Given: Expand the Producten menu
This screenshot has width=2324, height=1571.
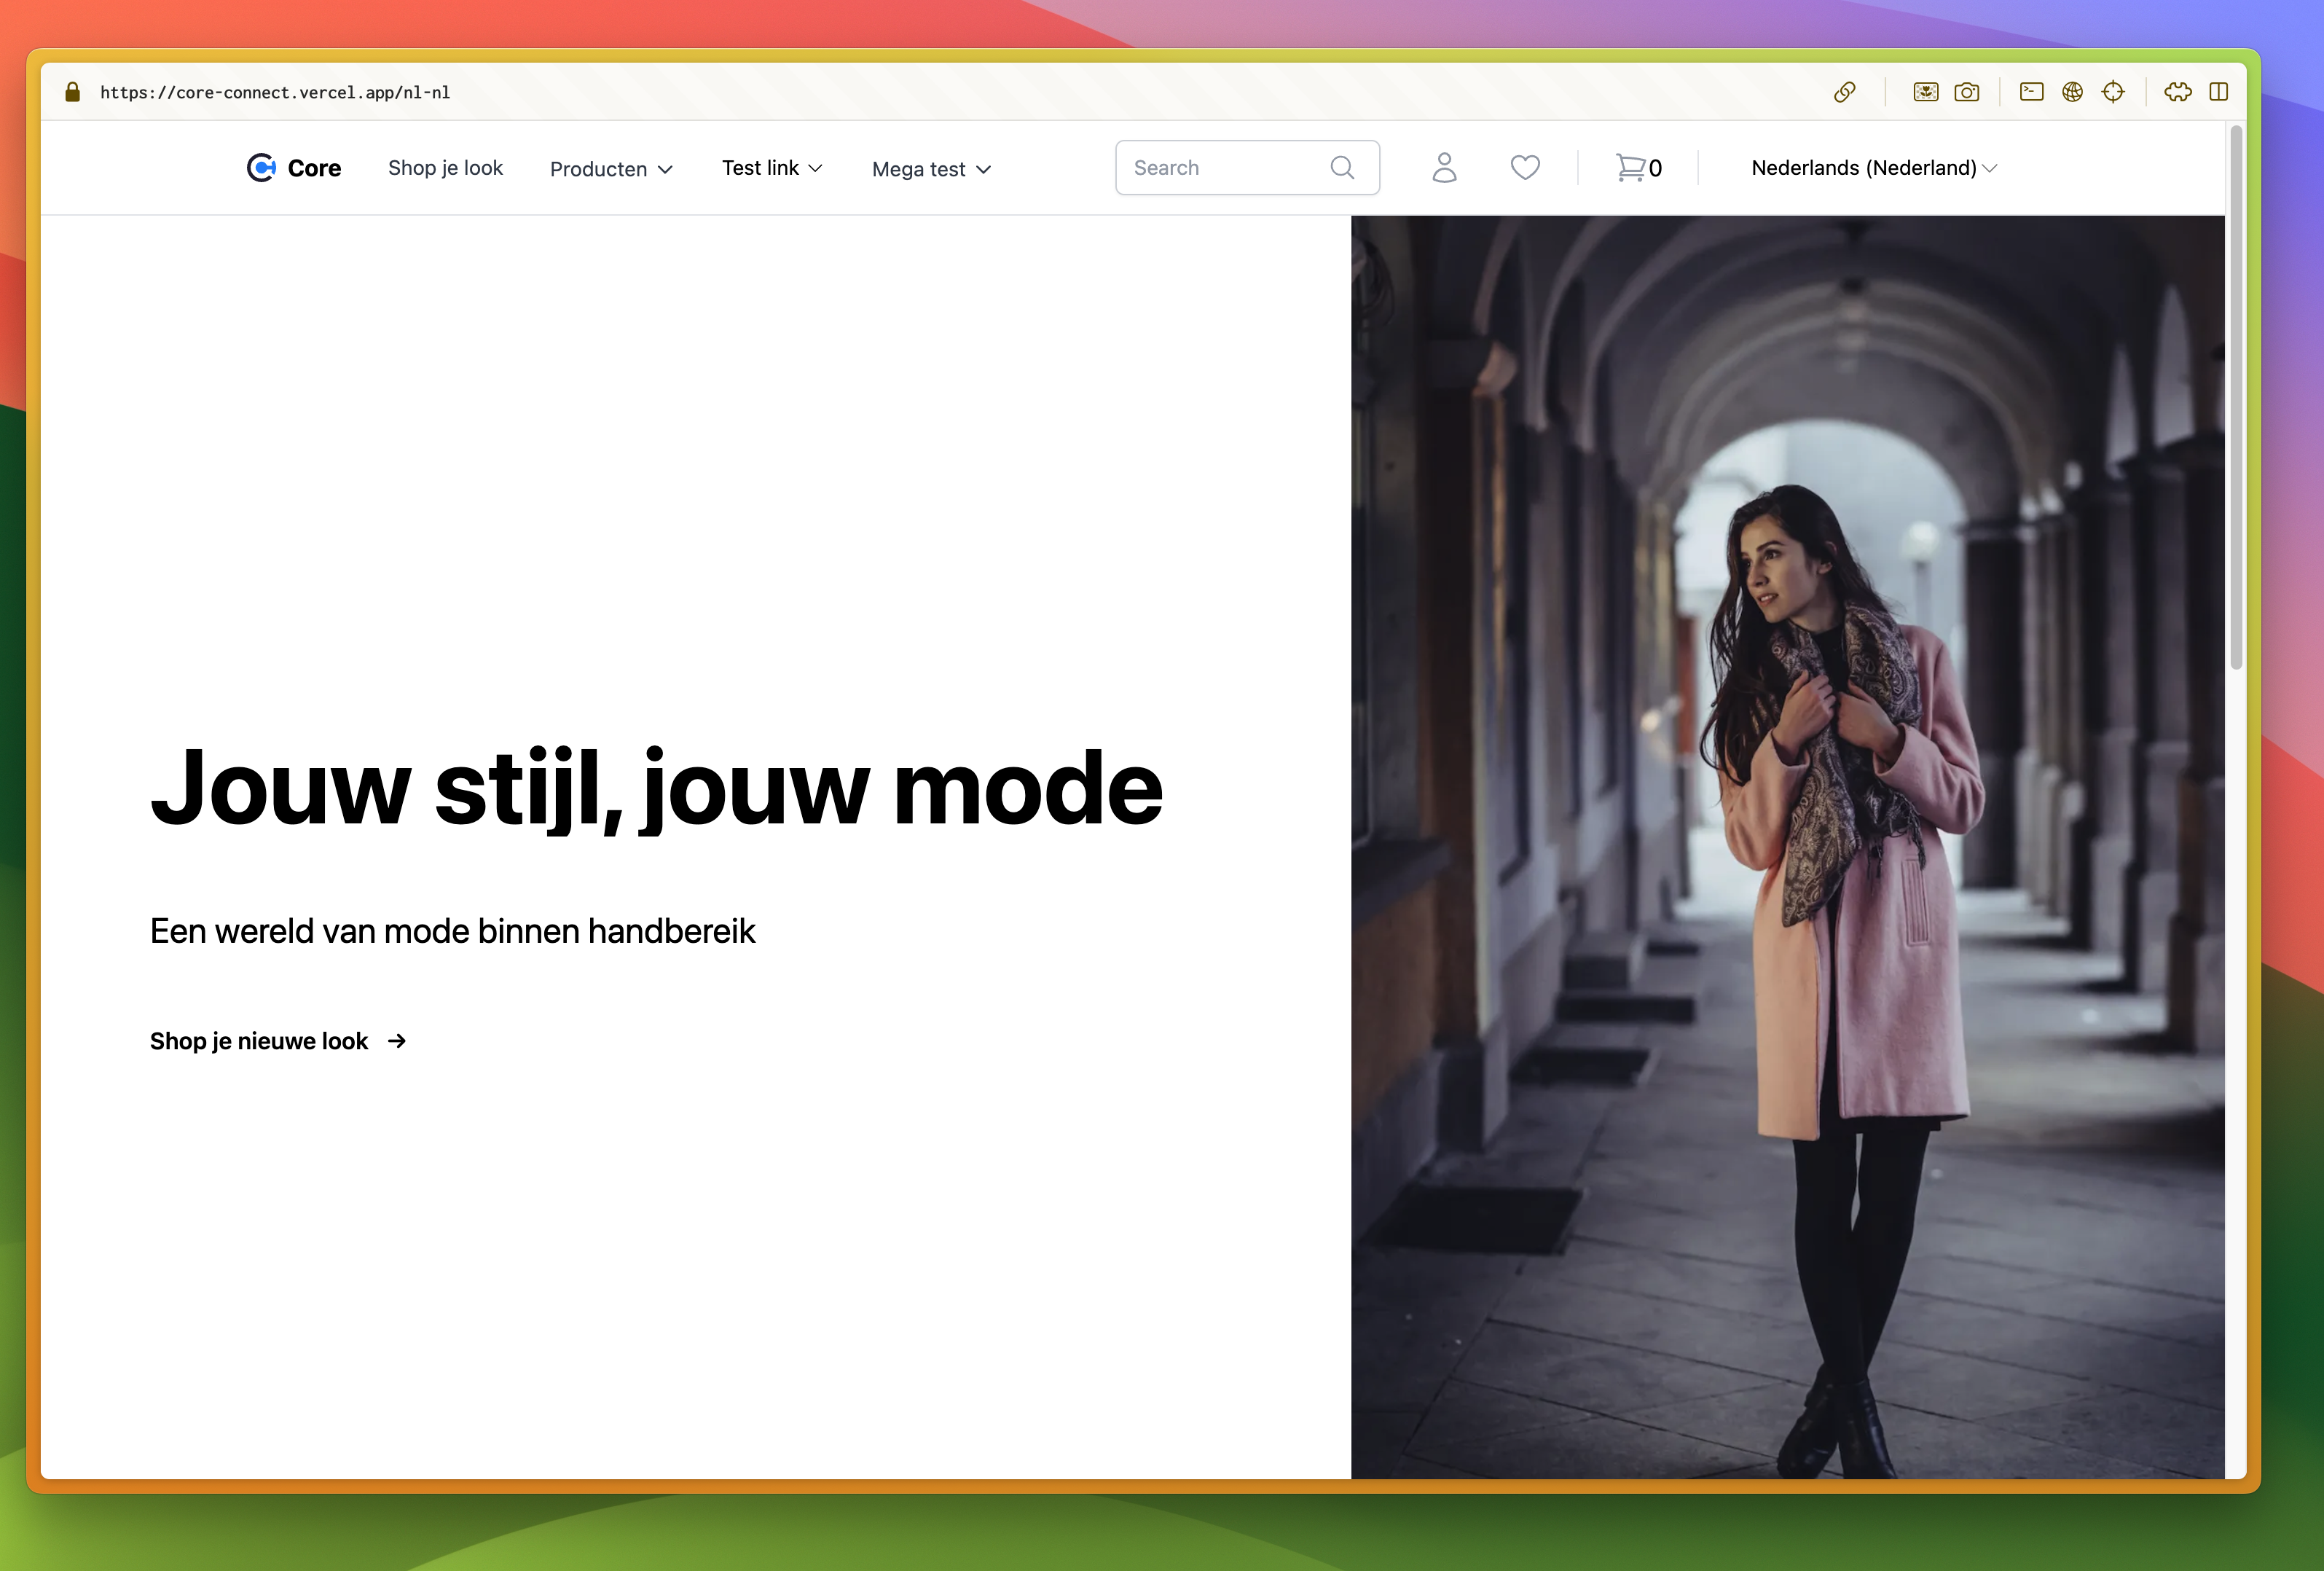Looking at the screenshot, I should pyautogui.click(x=611, y=169).
